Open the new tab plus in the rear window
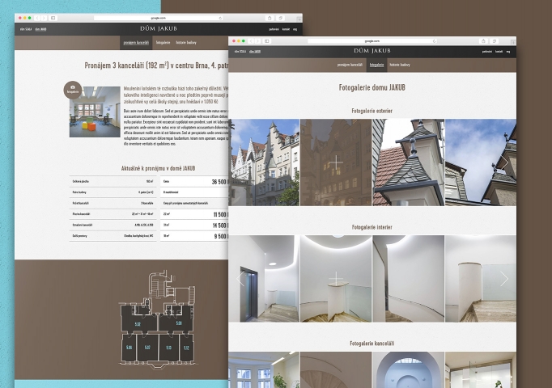This screenshot has width=552, height=388. [299, 19]
